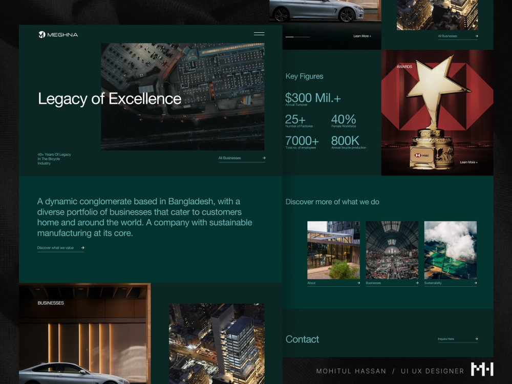This screenshot has height=384, width=512.
Task: Click the Key Figures heading
Action: (x=304, y=76)
